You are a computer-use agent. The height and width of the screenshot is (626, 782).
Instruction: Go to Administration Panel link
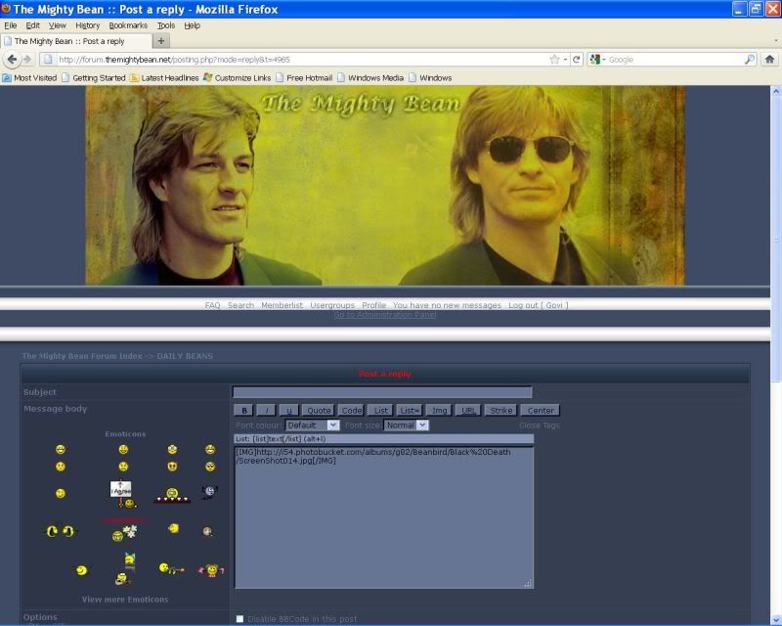[385, 315]
